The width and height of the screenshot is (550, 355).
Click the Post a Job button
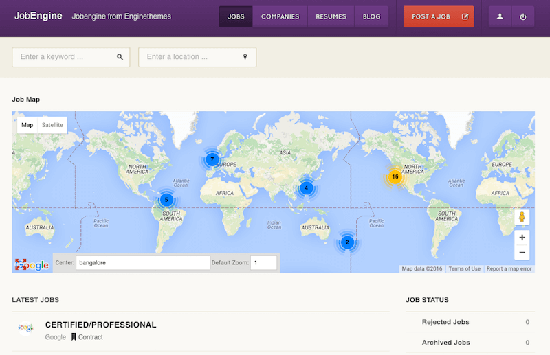[439, 16]
